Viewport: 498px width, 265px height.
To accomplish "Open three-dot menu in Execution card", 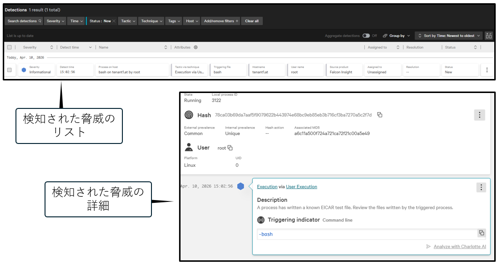I will (x=481, y=187).
